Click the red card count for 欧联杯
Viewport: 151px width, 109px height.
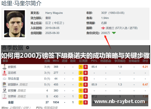tap(85, 67)
